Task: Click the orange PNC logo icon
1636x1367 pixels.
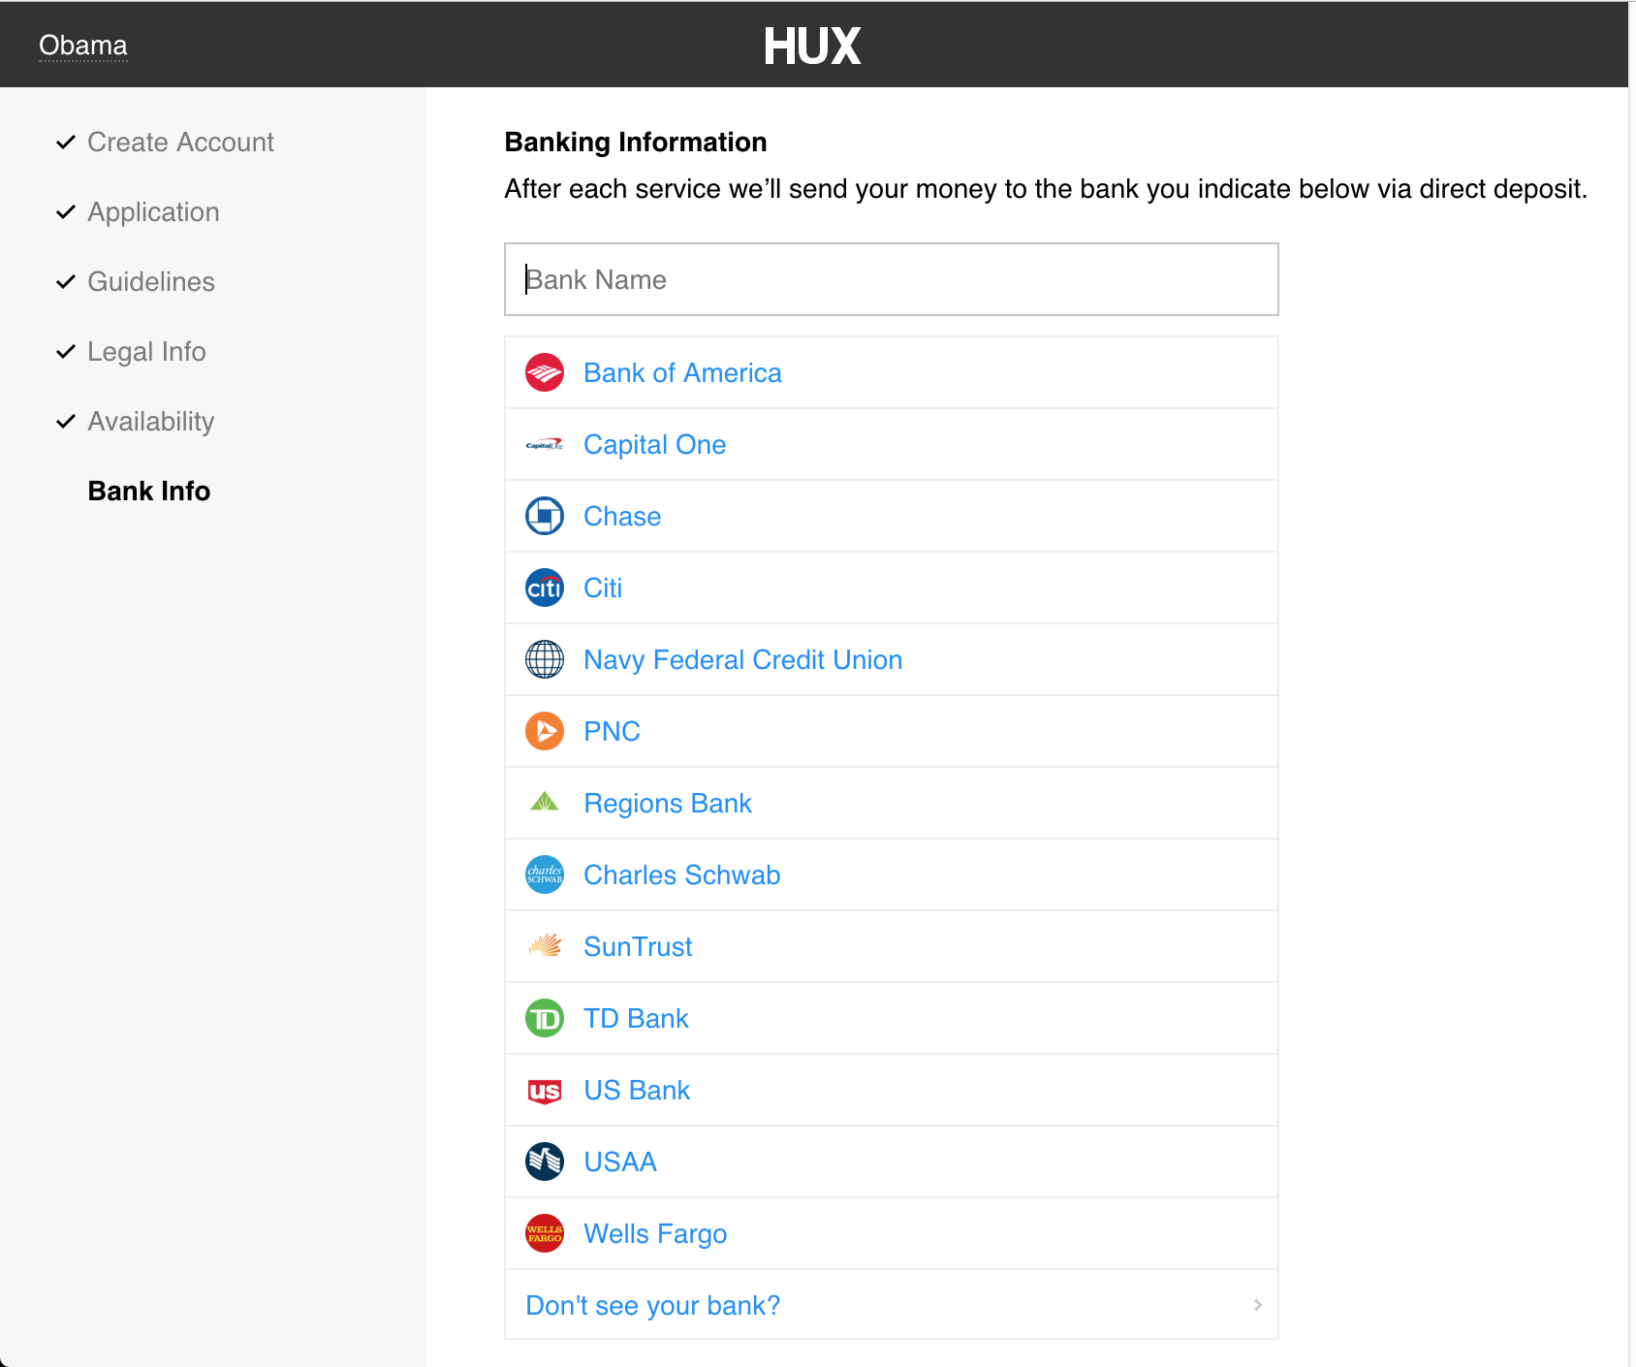Action: [545, 731]
